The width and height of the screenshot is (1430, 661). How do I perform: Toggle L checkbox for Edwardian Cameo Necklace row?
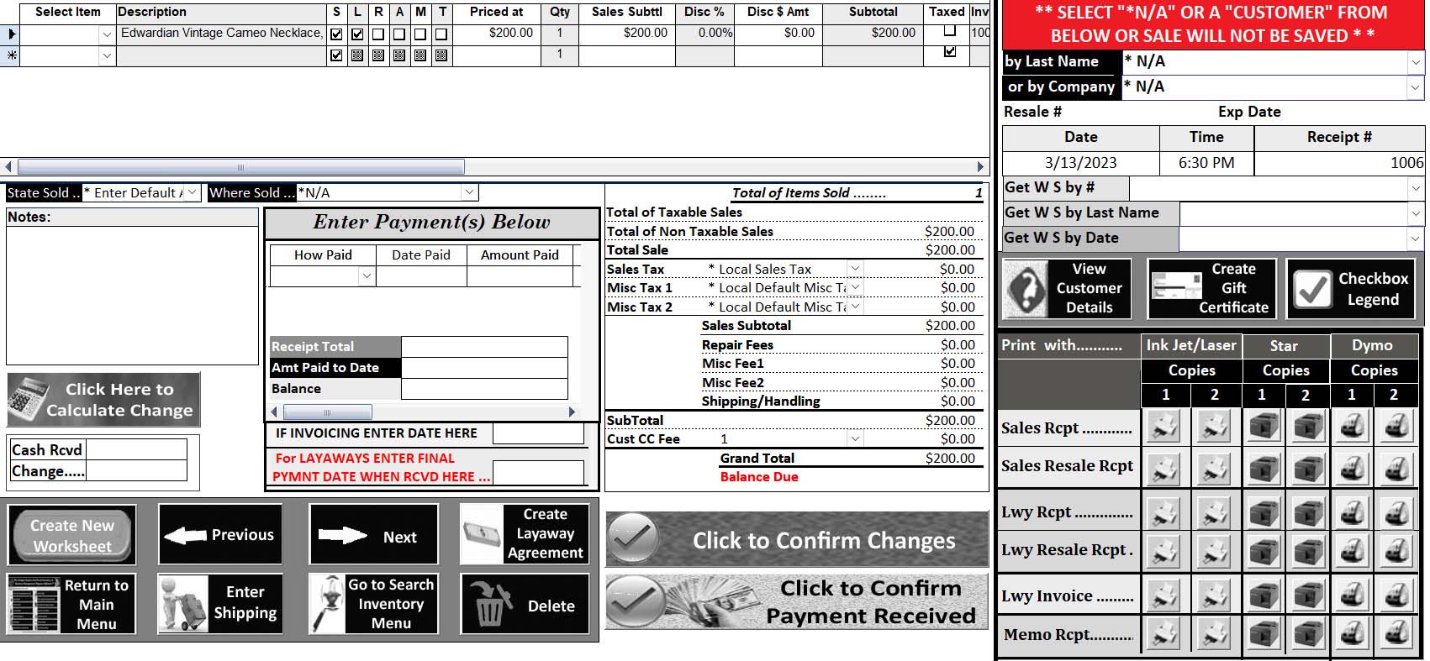pyautogui.click(x=357, y=34)
